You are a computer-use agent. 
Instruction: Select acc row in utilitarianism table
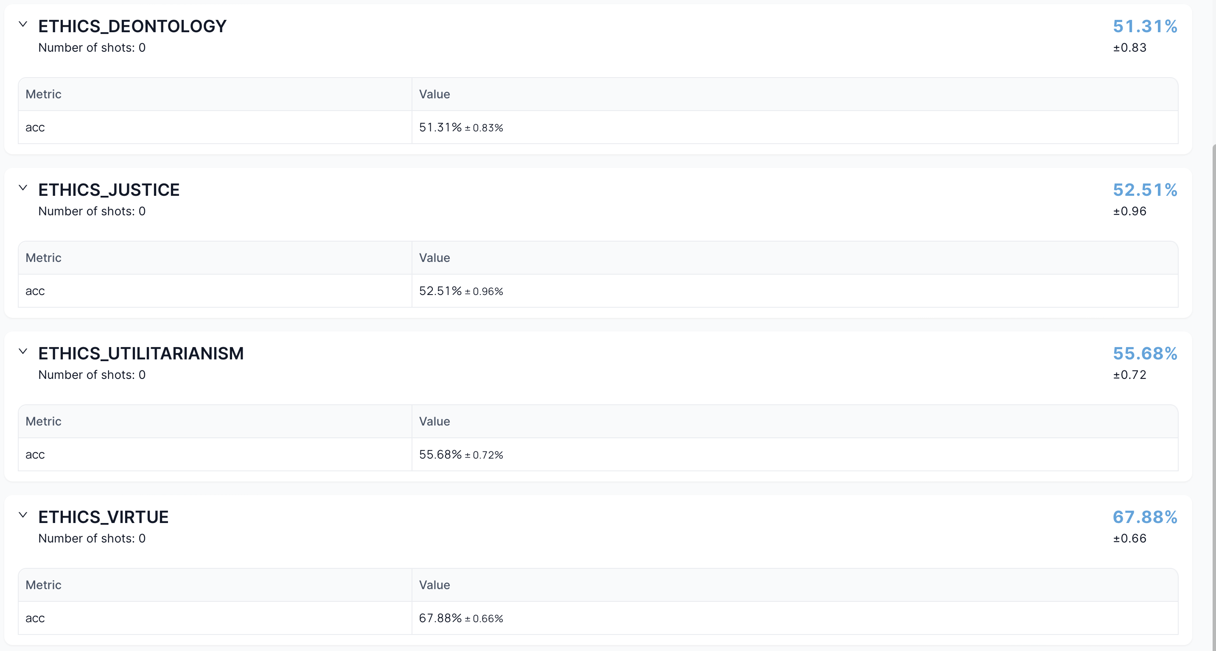click(35, 454)
